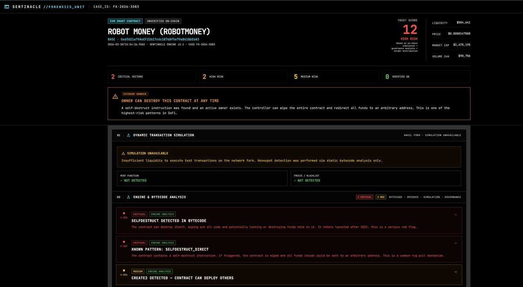This screenshot has height=287, width=523.
Task: Click the Owner Can Destroy This Contract heading
Action: click(x=170, y=101)
